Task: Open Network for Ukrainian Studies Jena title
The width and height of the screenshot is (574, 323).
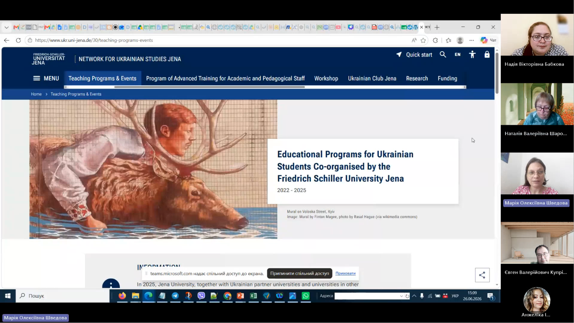Action: coord(130,59)
